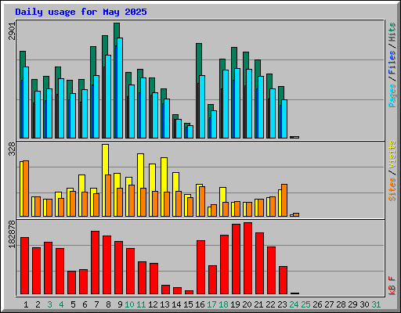
Task: Select the cyan pages bar for day 9
Action: (x=120, y=88)
